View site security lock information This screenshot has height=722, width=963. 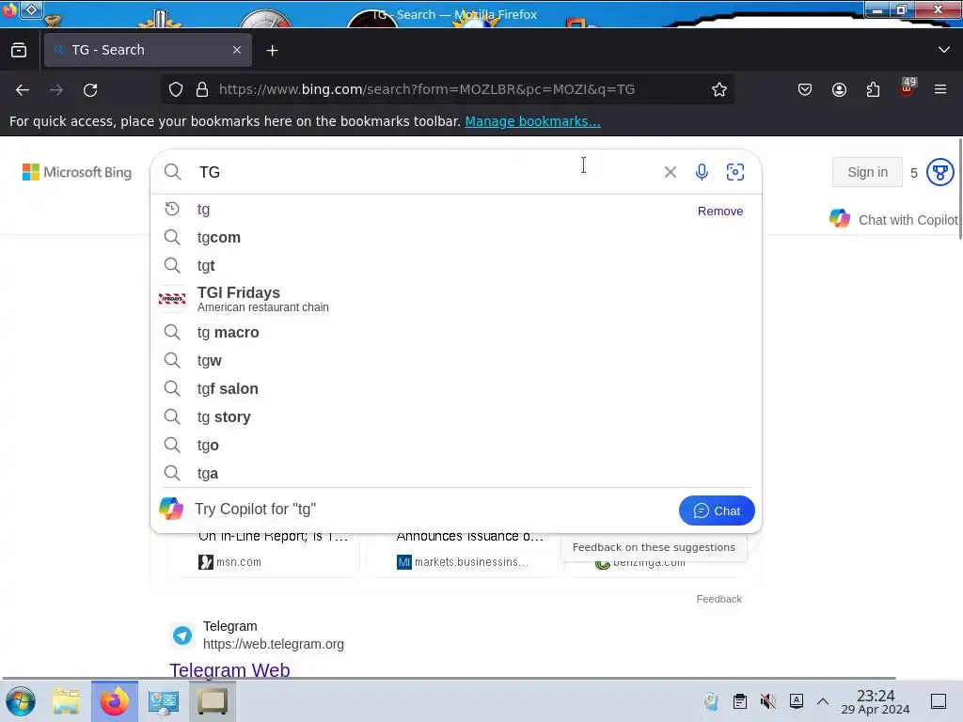click(202, 89)
